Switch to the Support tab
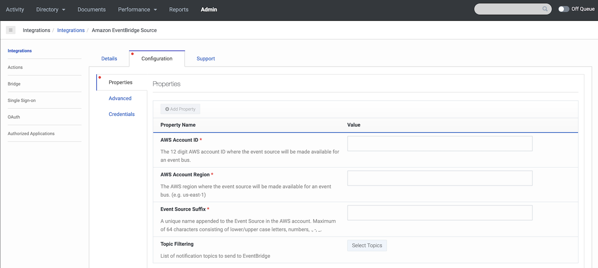Screen dimensions: 598x268 pyautogui.click(x=205, y=59)
